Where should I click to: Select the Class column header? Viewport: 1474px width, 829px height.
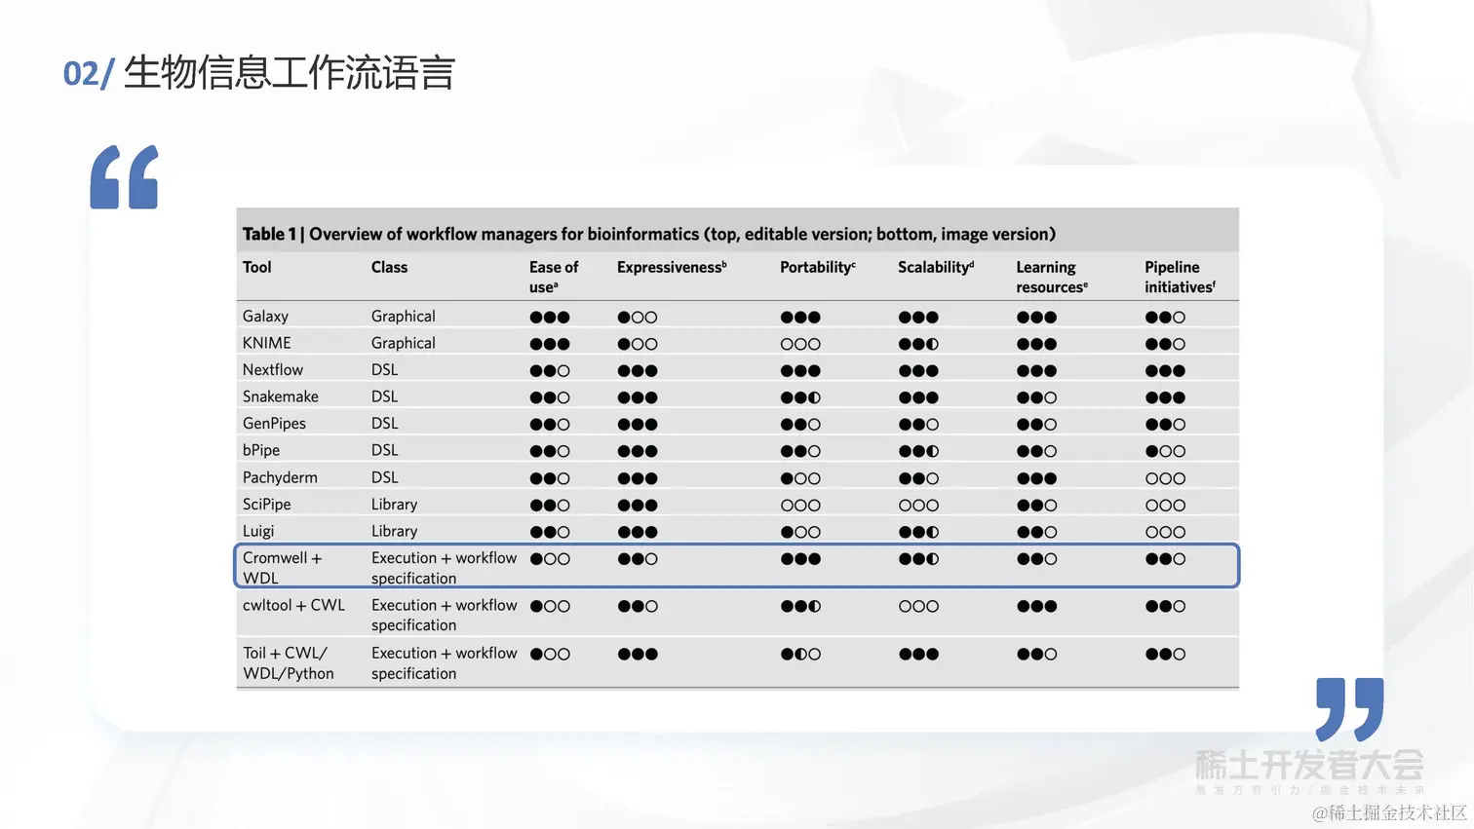(x=389, y=267)
